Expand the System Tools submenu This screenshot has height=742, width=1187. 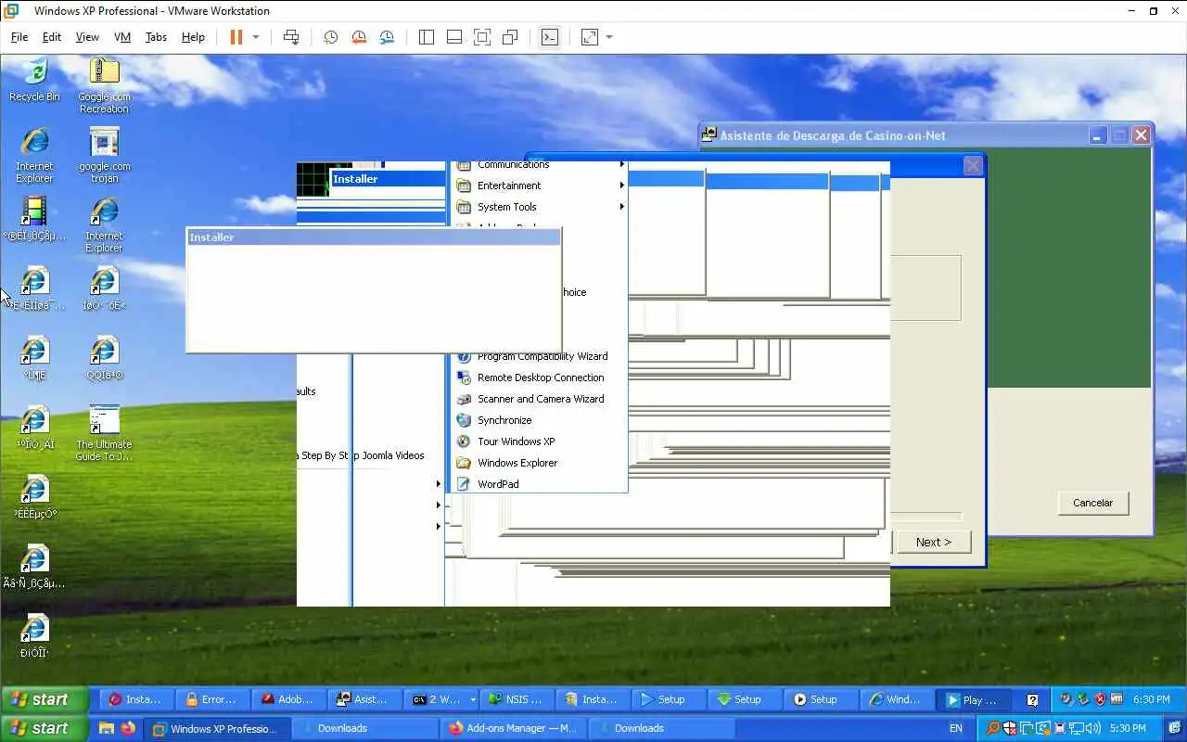[538, 207]
